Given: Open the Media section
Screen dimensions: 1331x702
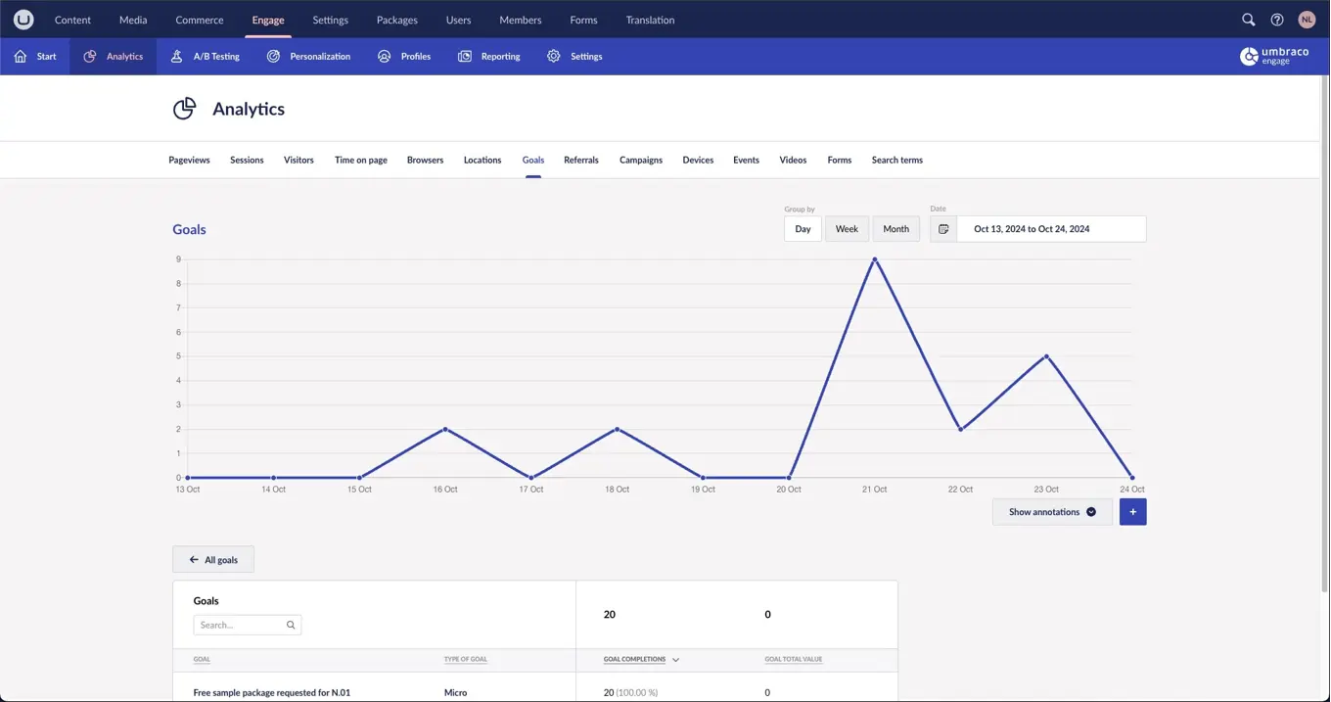Looking at the screenshot, I should tap(133, 20).
